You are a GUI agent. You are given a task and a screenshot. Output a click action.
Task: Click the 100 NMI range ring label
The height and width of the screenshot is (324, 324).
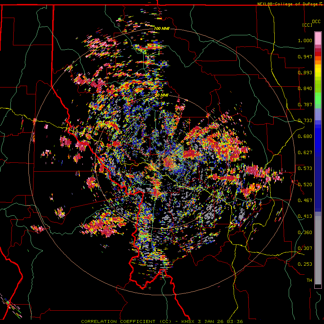[x=162, y=28]
